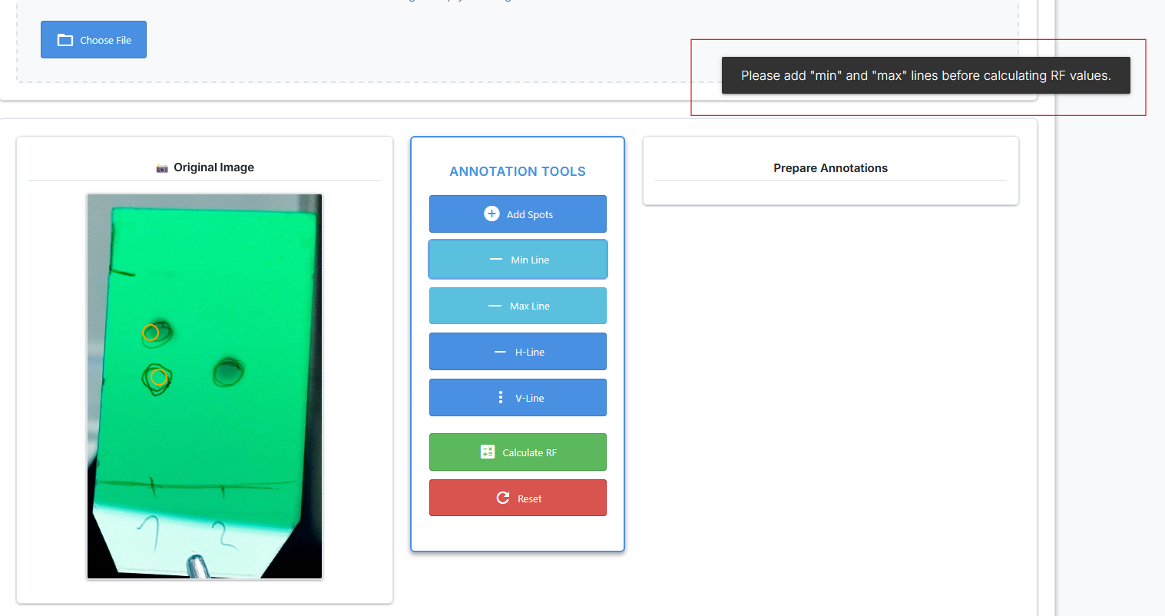Click the handwritten lane label 1 on the plate
Image resolution: width=1165 pixels, height=616 pixels.
(x=151, y=531)
